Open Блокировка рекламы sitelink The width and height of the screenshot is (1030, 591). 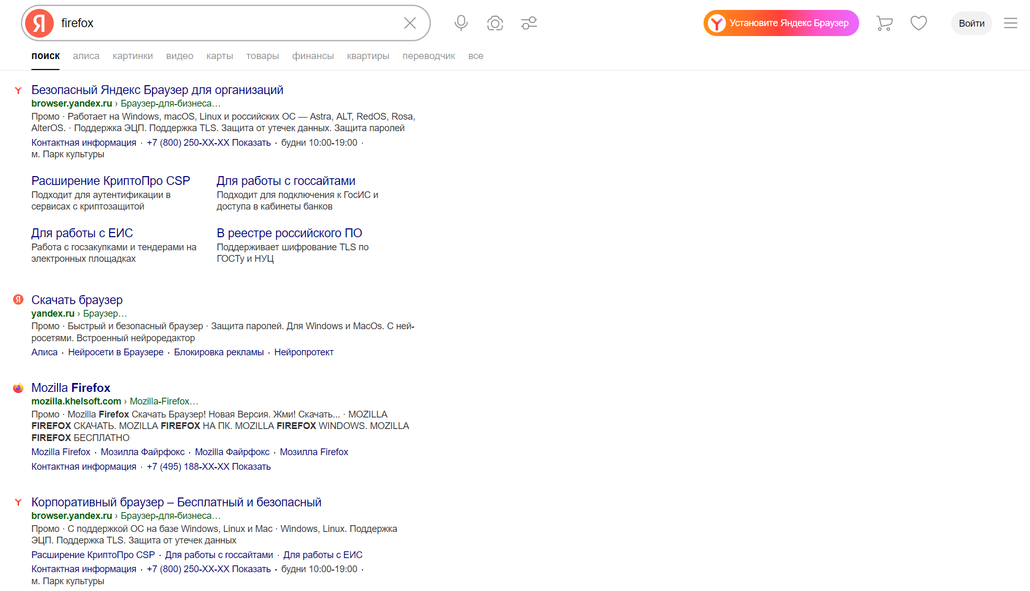(218, 352)
